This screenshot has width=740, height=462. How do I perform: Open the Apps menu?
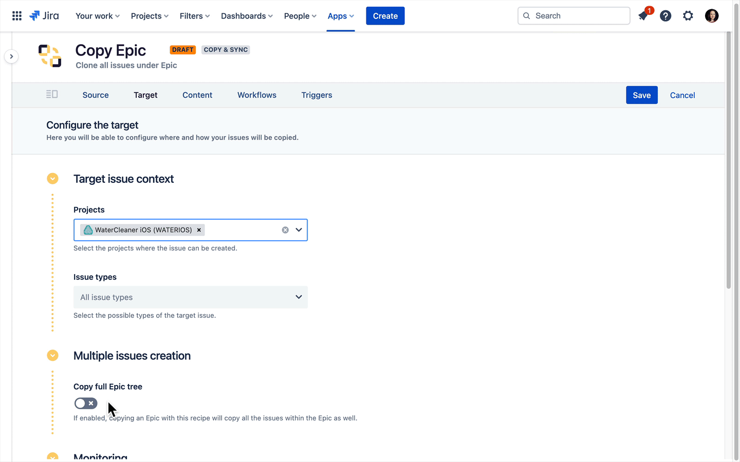tap(340, 16)
